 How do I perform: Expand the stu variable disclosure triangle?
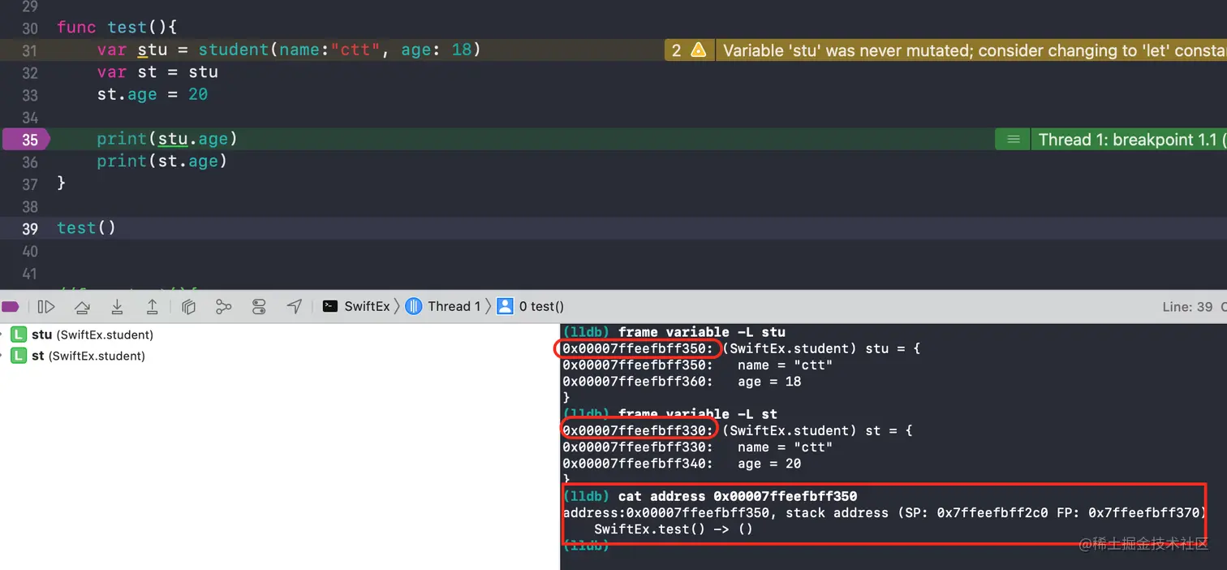pos(2,335)
